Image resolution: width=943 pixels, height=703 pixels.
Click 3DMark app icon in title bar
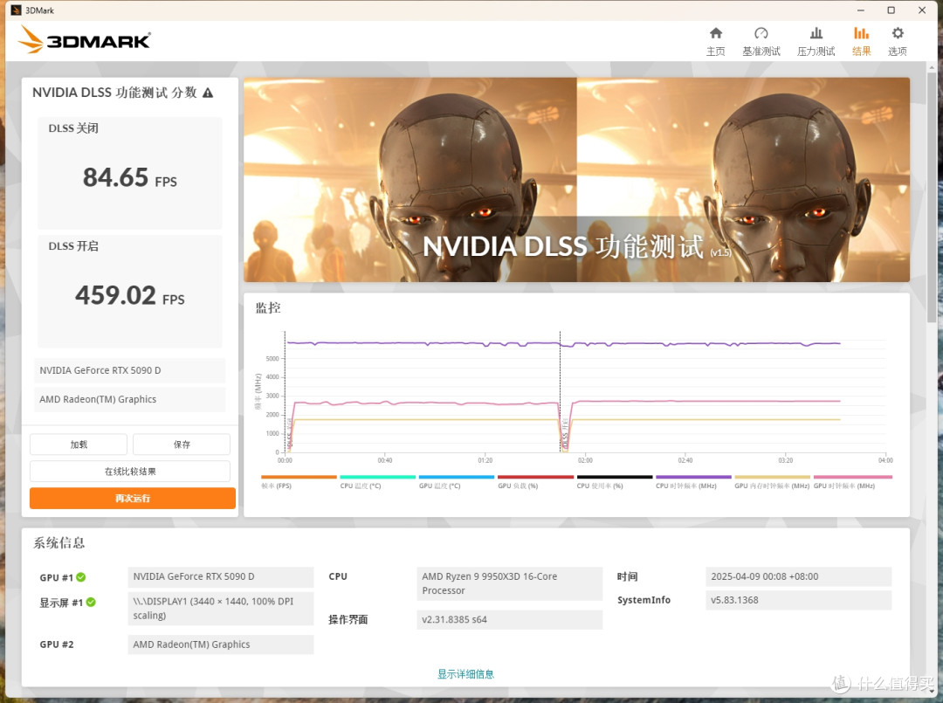(17, 10)
